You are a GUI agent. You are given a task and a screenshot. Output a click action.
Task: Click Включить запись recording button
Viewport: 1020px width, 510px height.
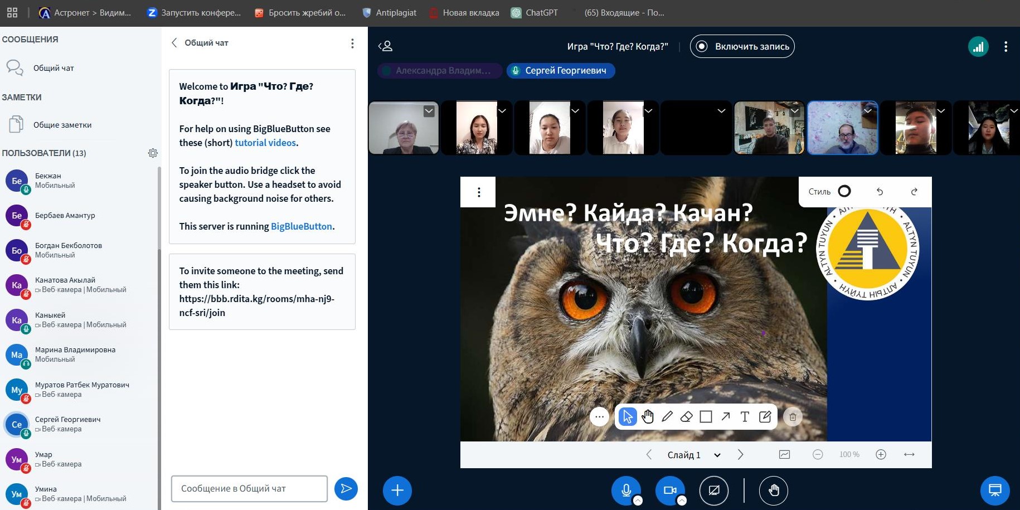click(x=742, y=46)
